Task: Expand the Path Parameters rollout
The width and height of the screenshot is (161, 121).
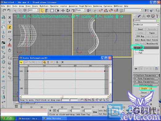Action: point(146,79)
